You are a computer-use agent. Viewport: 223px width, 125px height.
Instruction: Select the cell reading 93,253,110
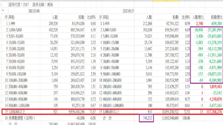[78, 105]
